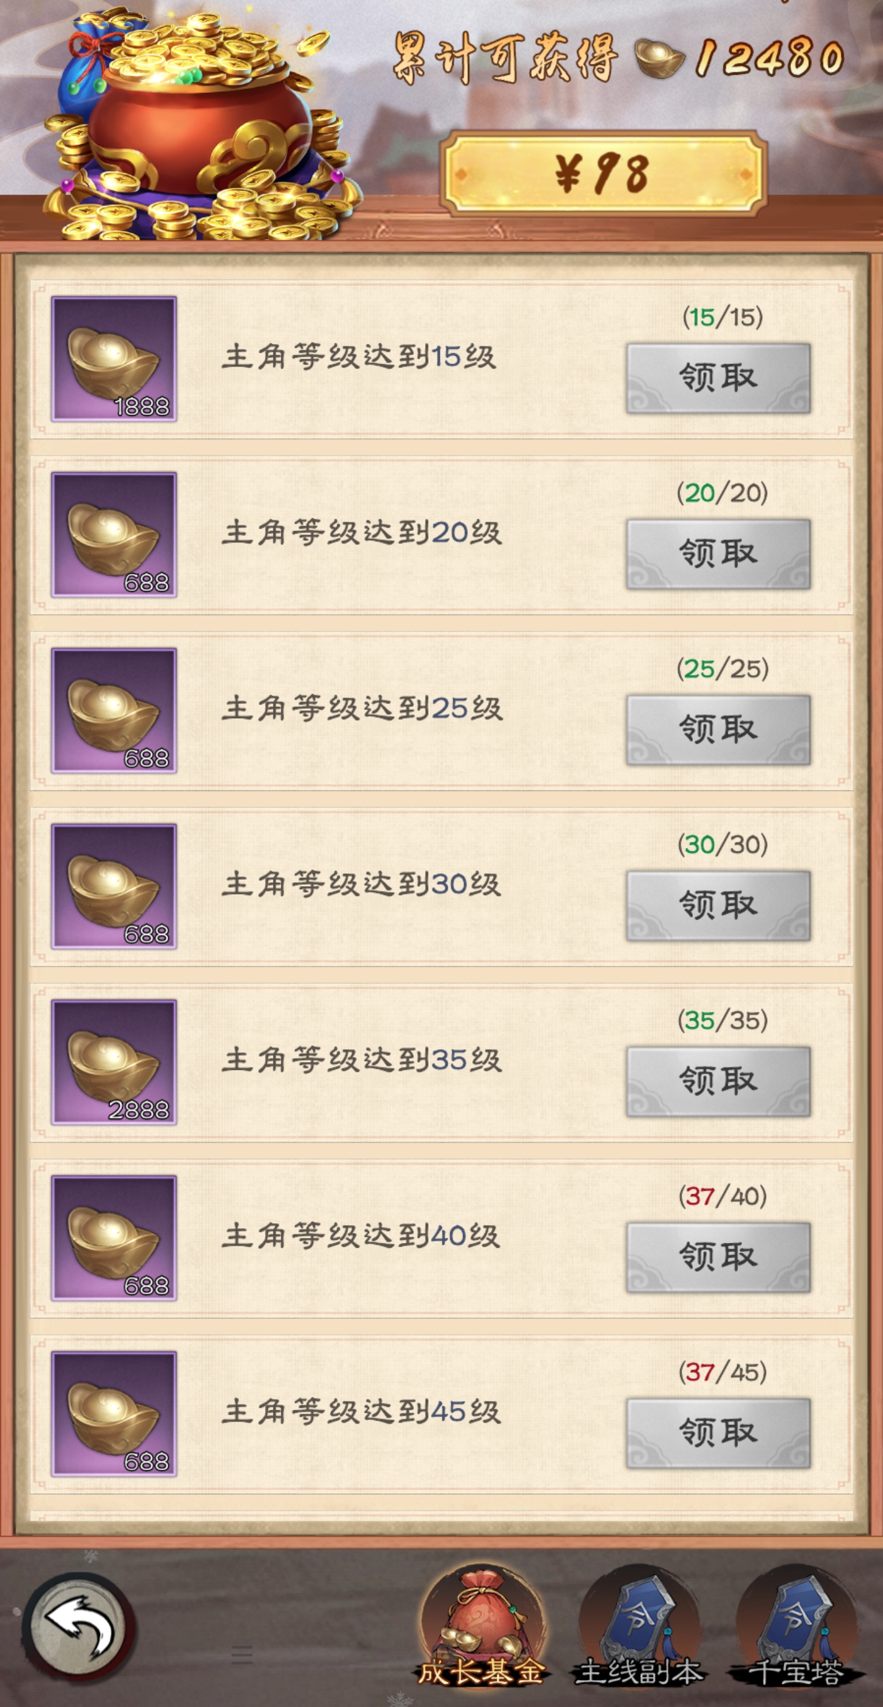
Task: Click 领取 for the level 45 row
Action: pos(718,1433)
